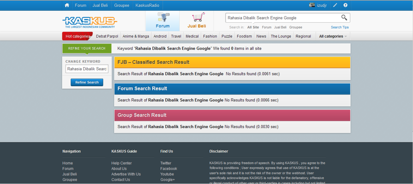Screen dimensions: 413x184
Task: Click the main search input field
Action: tap(282, 18)
